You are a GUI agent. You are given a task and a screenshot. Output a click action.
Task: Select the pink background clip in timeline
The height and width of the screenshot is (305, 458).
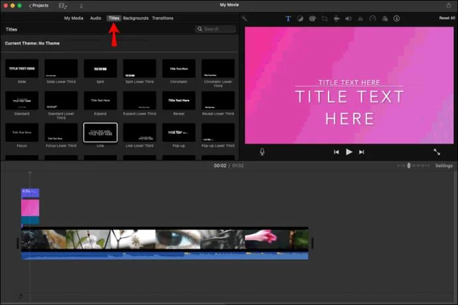coord(30,208)
